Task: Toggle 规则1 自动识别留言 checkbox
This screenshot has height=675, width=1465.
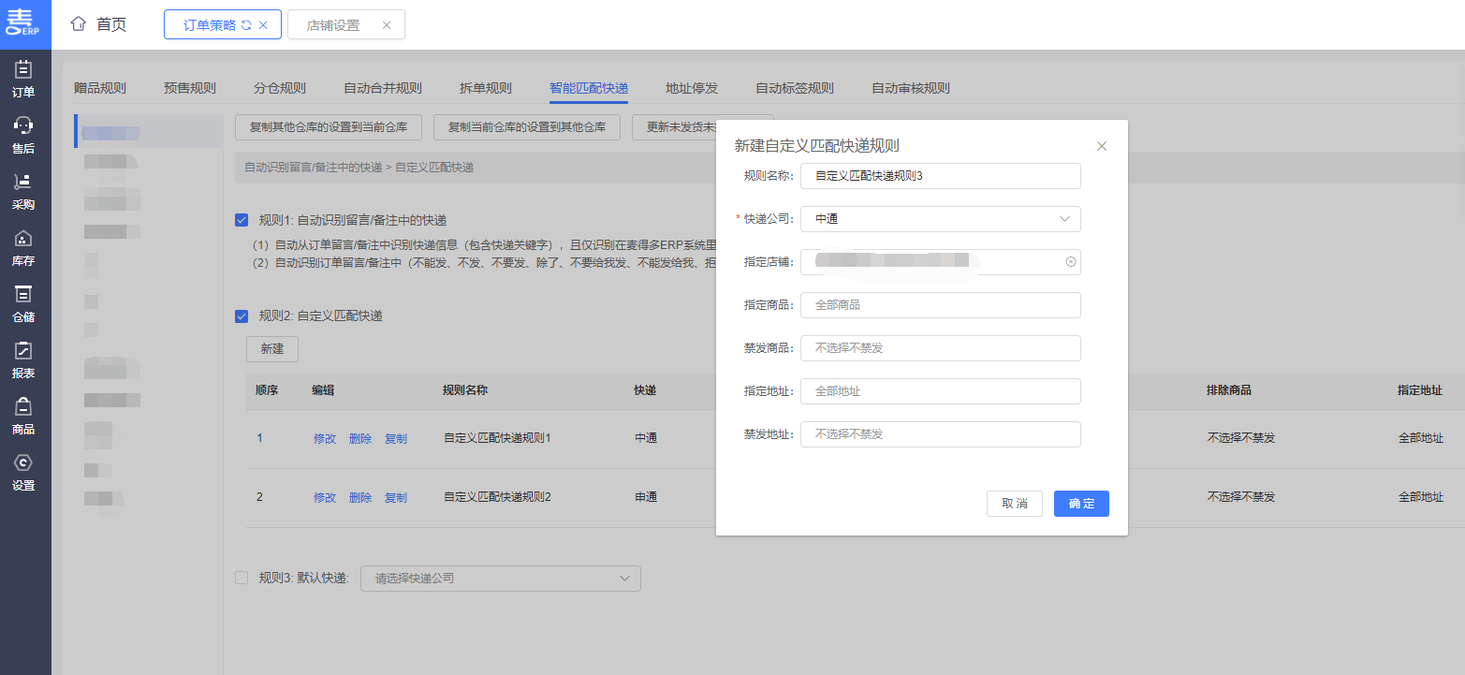Action: pos(242,220)
